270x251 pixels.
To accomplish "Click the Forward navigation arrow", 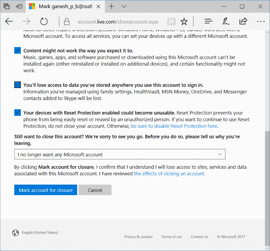I will (26, 22).
